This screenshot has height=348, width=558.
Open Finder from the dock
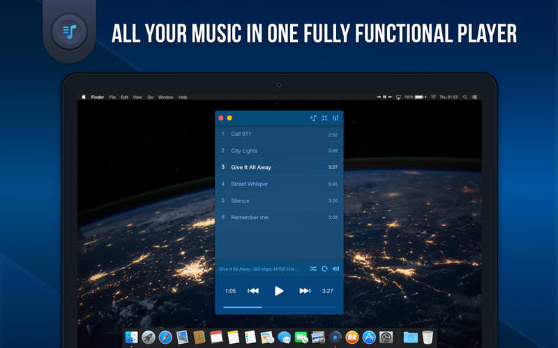coord(132,337)
